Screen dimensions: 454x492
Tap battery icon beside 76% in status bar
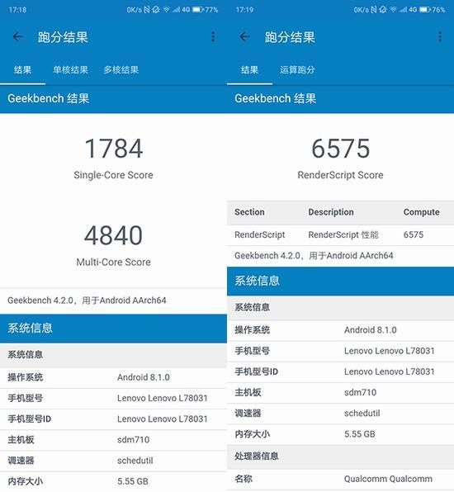pyautogui.click(x=425, y=10)
